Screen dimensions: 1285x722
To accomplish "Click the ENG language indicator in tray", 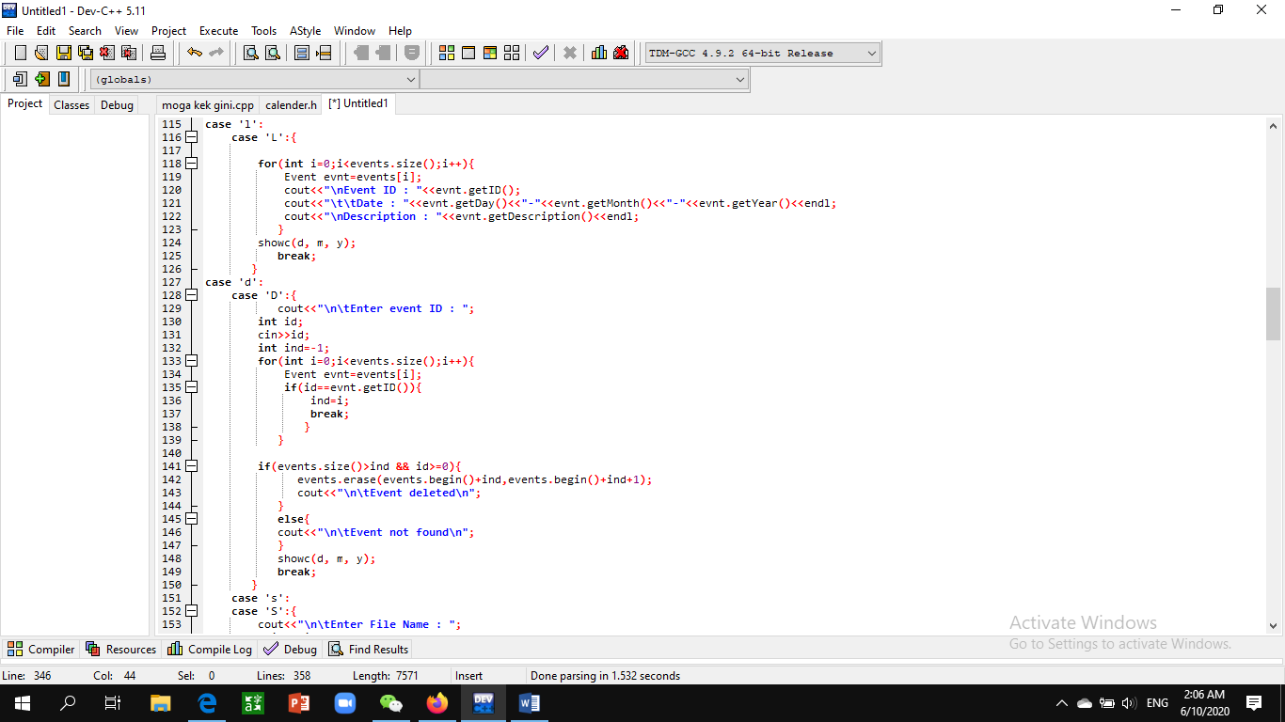I will [1157, 702].
